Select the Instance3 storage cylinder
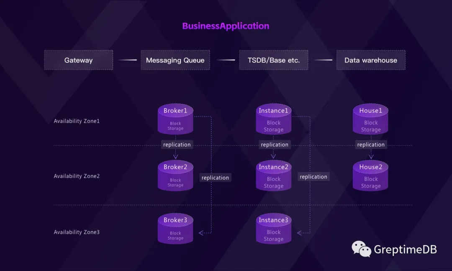Screen dimensions: 452x271 coord(274,229)
